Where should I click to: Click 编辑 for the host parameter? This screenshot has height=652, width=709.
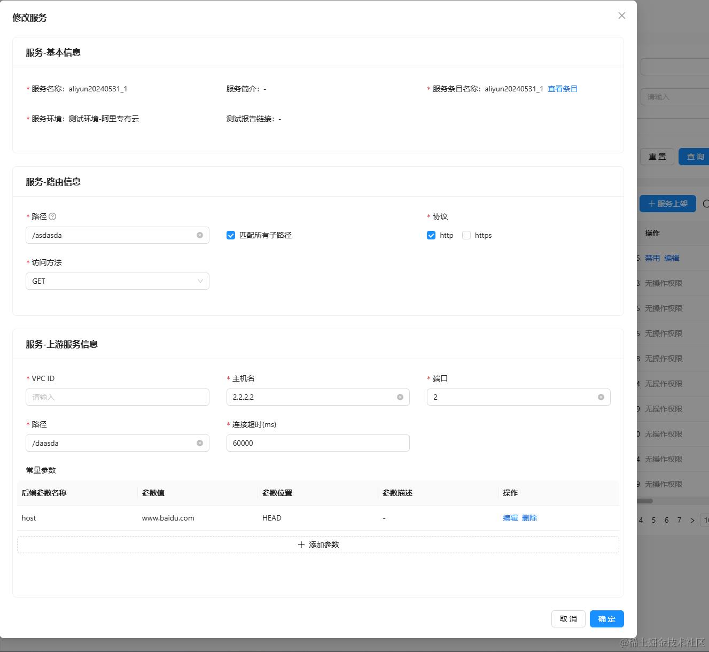point(510,518)
